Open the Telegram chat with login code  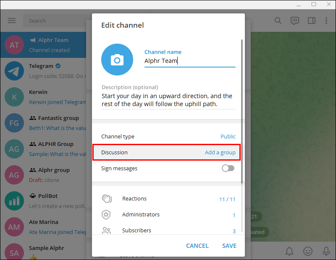tap(43, 71)
